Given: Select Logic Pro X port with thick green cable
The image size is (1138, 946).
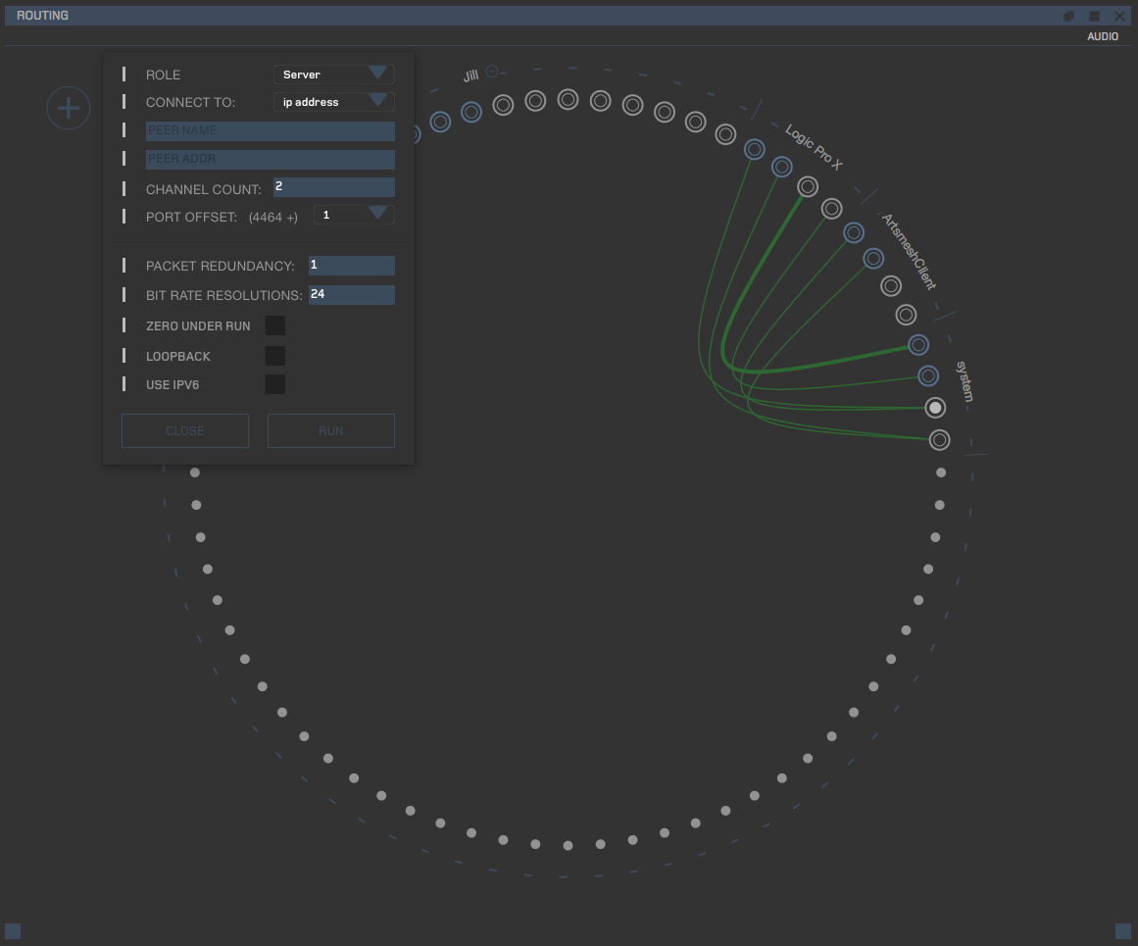Looking at the screenshot, I should [808, 186].
